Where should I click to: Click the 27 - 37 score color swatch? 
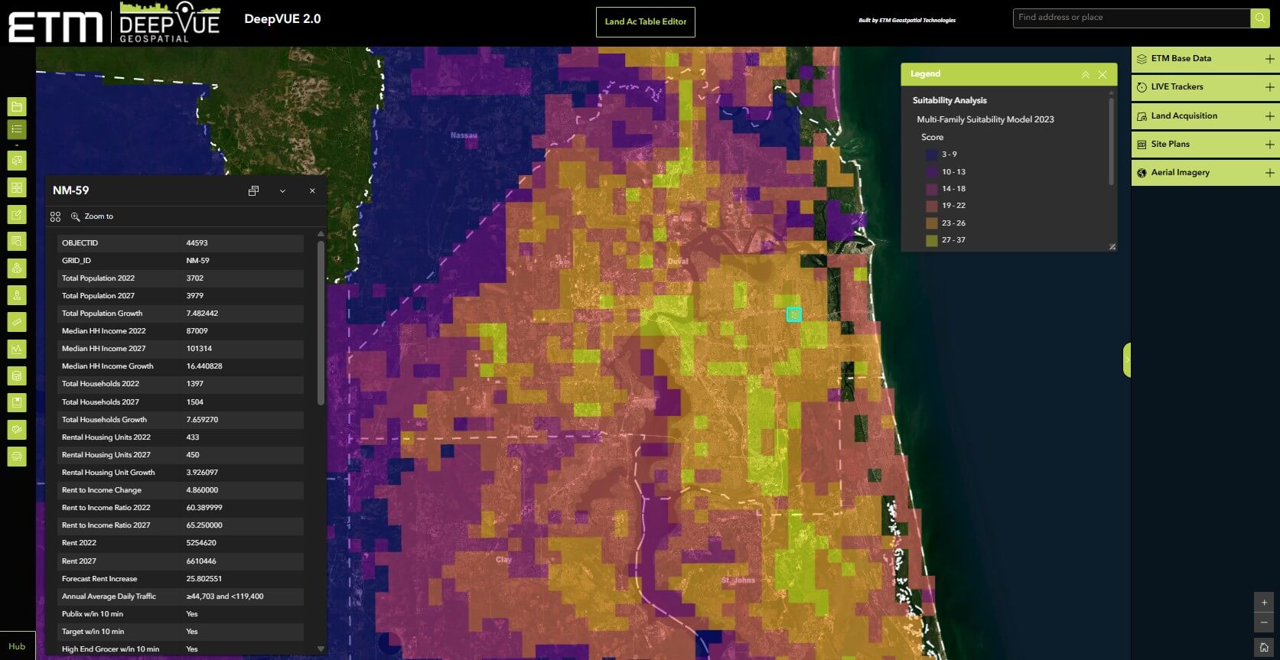tap(931, 240)
